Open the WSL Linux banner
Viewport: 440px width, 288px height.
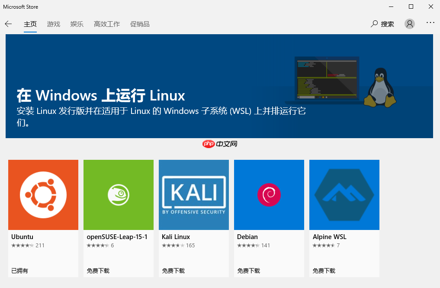point(220,86)
